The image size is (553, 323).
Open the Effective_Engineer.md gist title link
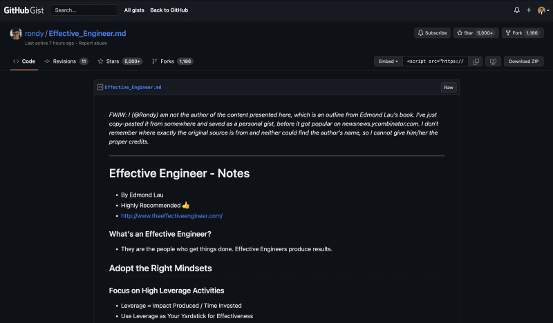tap(87, 33)
